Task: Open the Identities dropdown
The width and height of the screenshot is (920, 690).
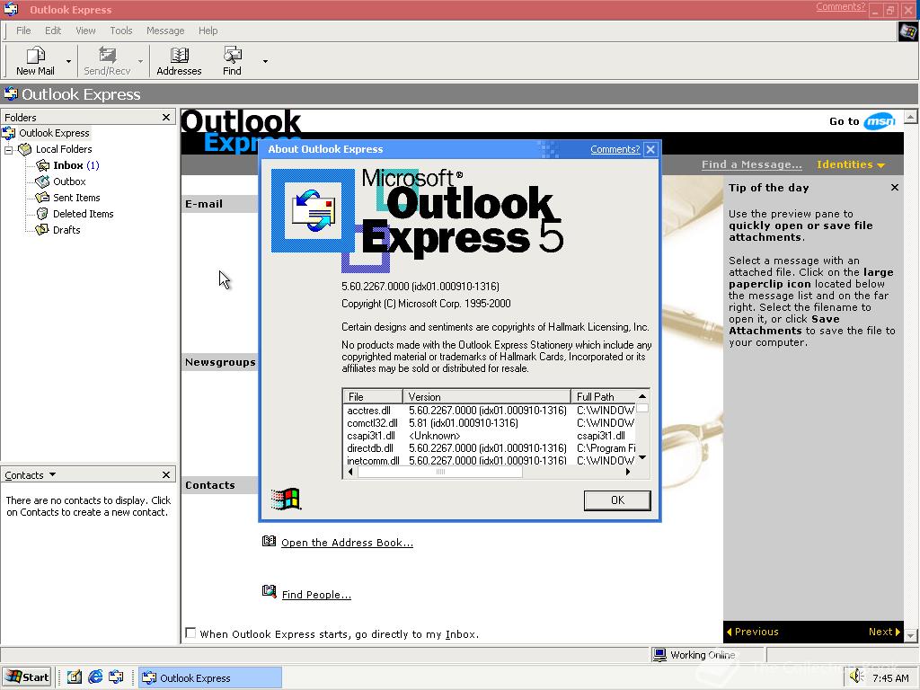Action: (850, 165)
